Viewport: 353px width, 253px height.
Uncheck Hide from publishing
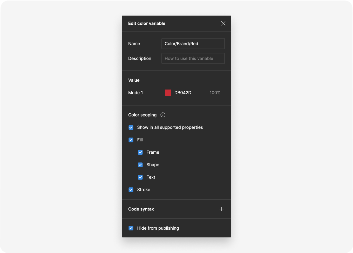[x=131, y=228]
